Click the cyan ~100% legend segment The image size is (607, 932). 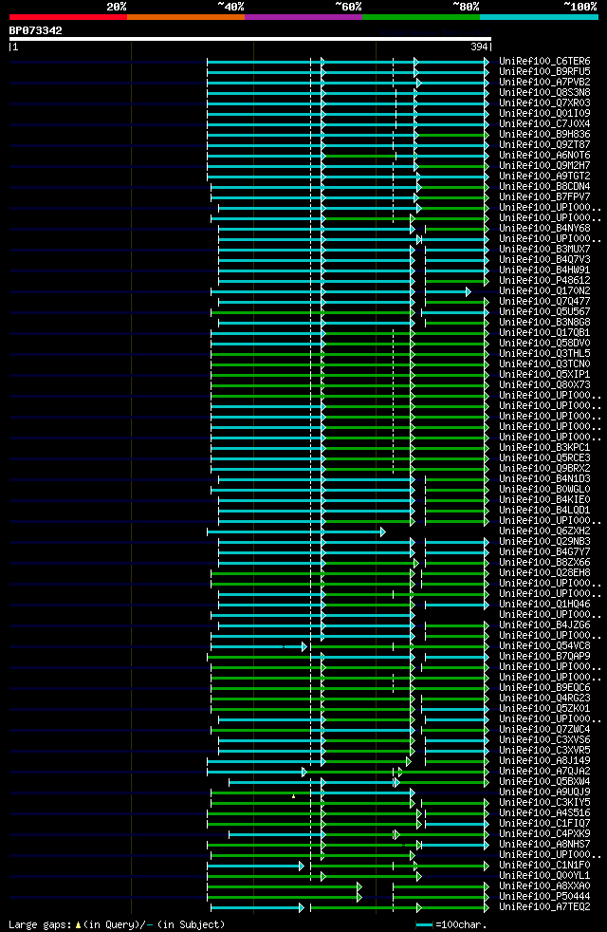coord(539,17)
